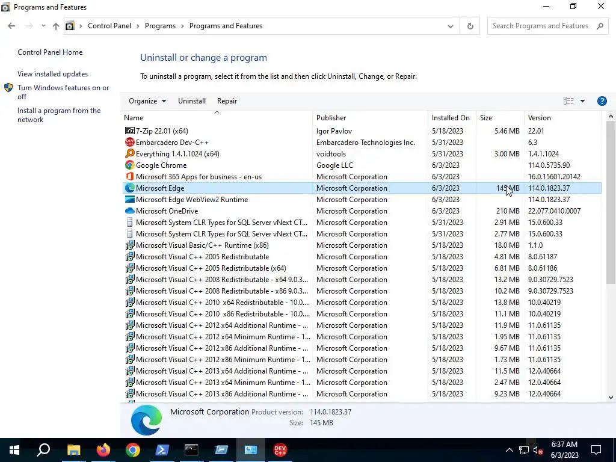Click the Google Chrome list icon

130,165
